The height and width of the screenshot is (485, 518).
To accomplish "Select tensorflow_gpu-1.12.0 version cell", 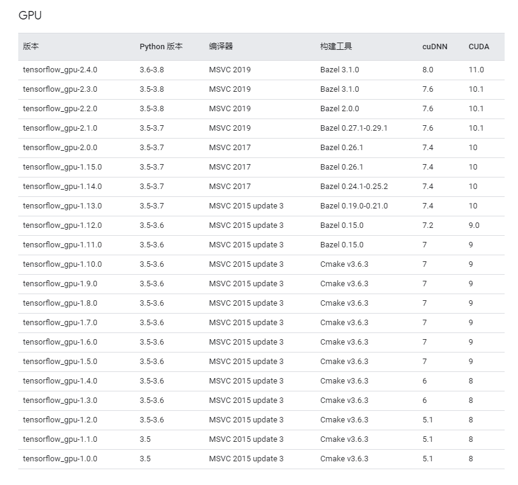I will 62,225.
